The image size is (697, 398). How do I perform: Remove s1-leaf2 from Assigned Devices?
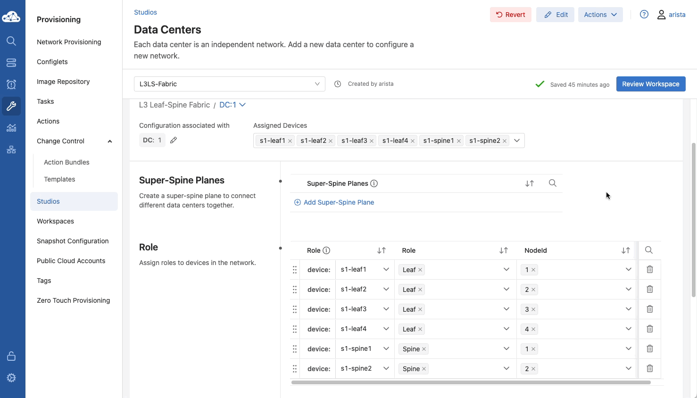331,141
